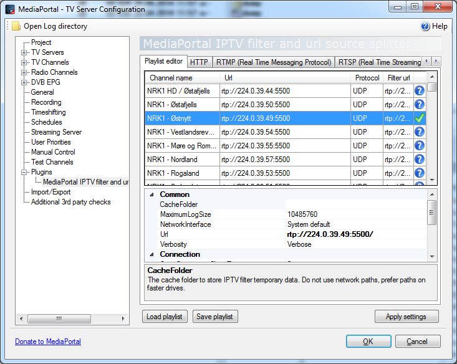The width and height of the screenshot is (457, 364).
Task: Click the NetworkInterface value System default
Action: pos(356,224)
